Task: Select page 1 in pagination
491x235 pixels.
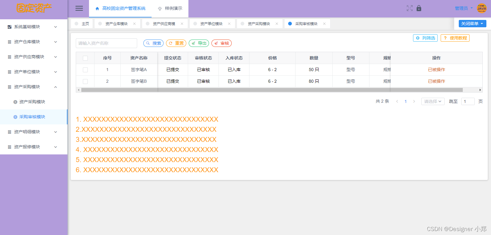Action: [406, 101]
